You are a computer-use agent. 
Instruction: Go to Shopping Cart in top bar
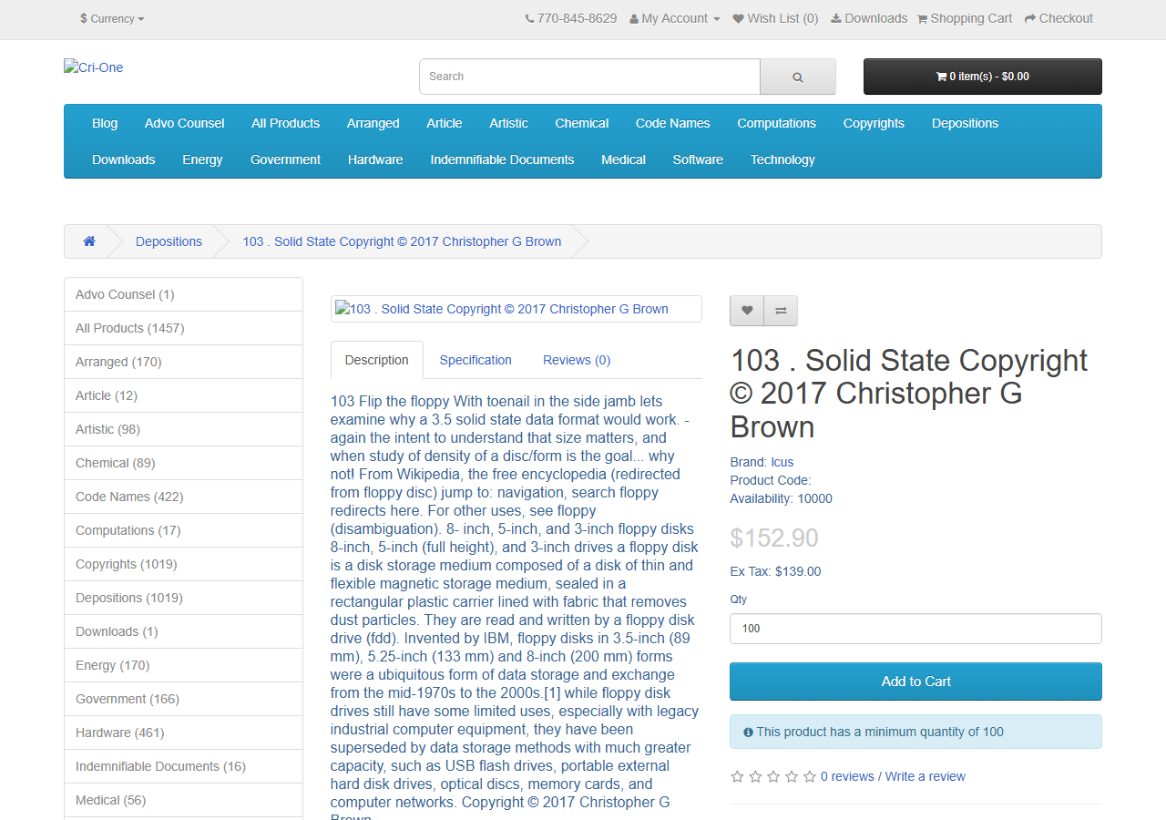click(965, 18)
